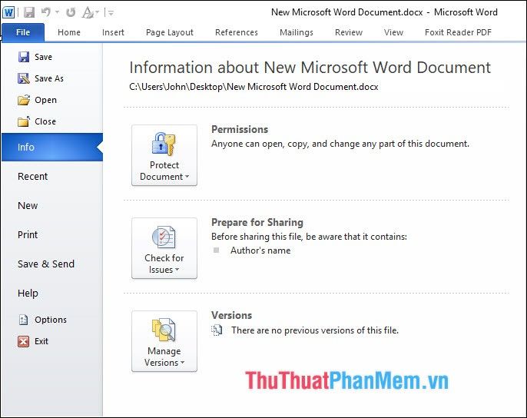
Task: Click the Options icon in the sidebar
Action: (23, 320)
